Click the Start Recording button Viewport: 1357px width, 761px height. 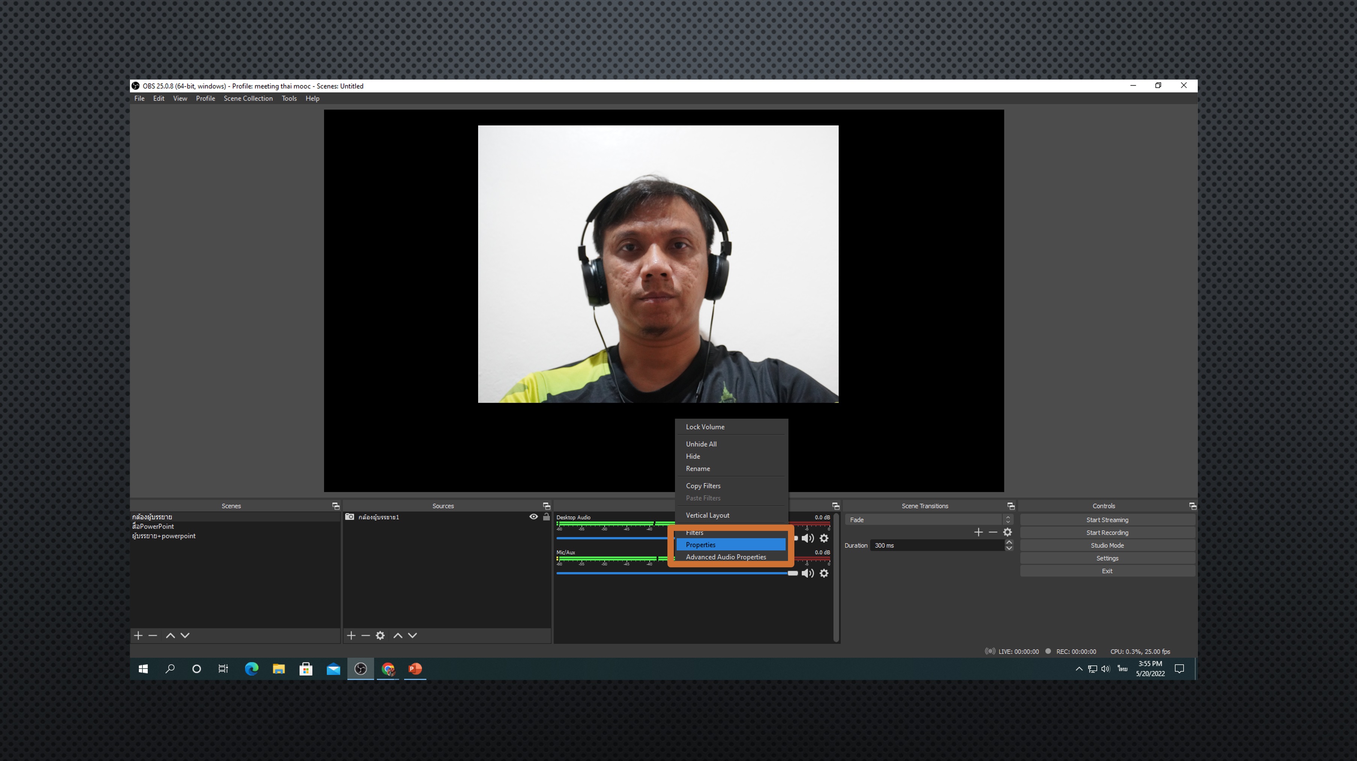coord(1107,533)
